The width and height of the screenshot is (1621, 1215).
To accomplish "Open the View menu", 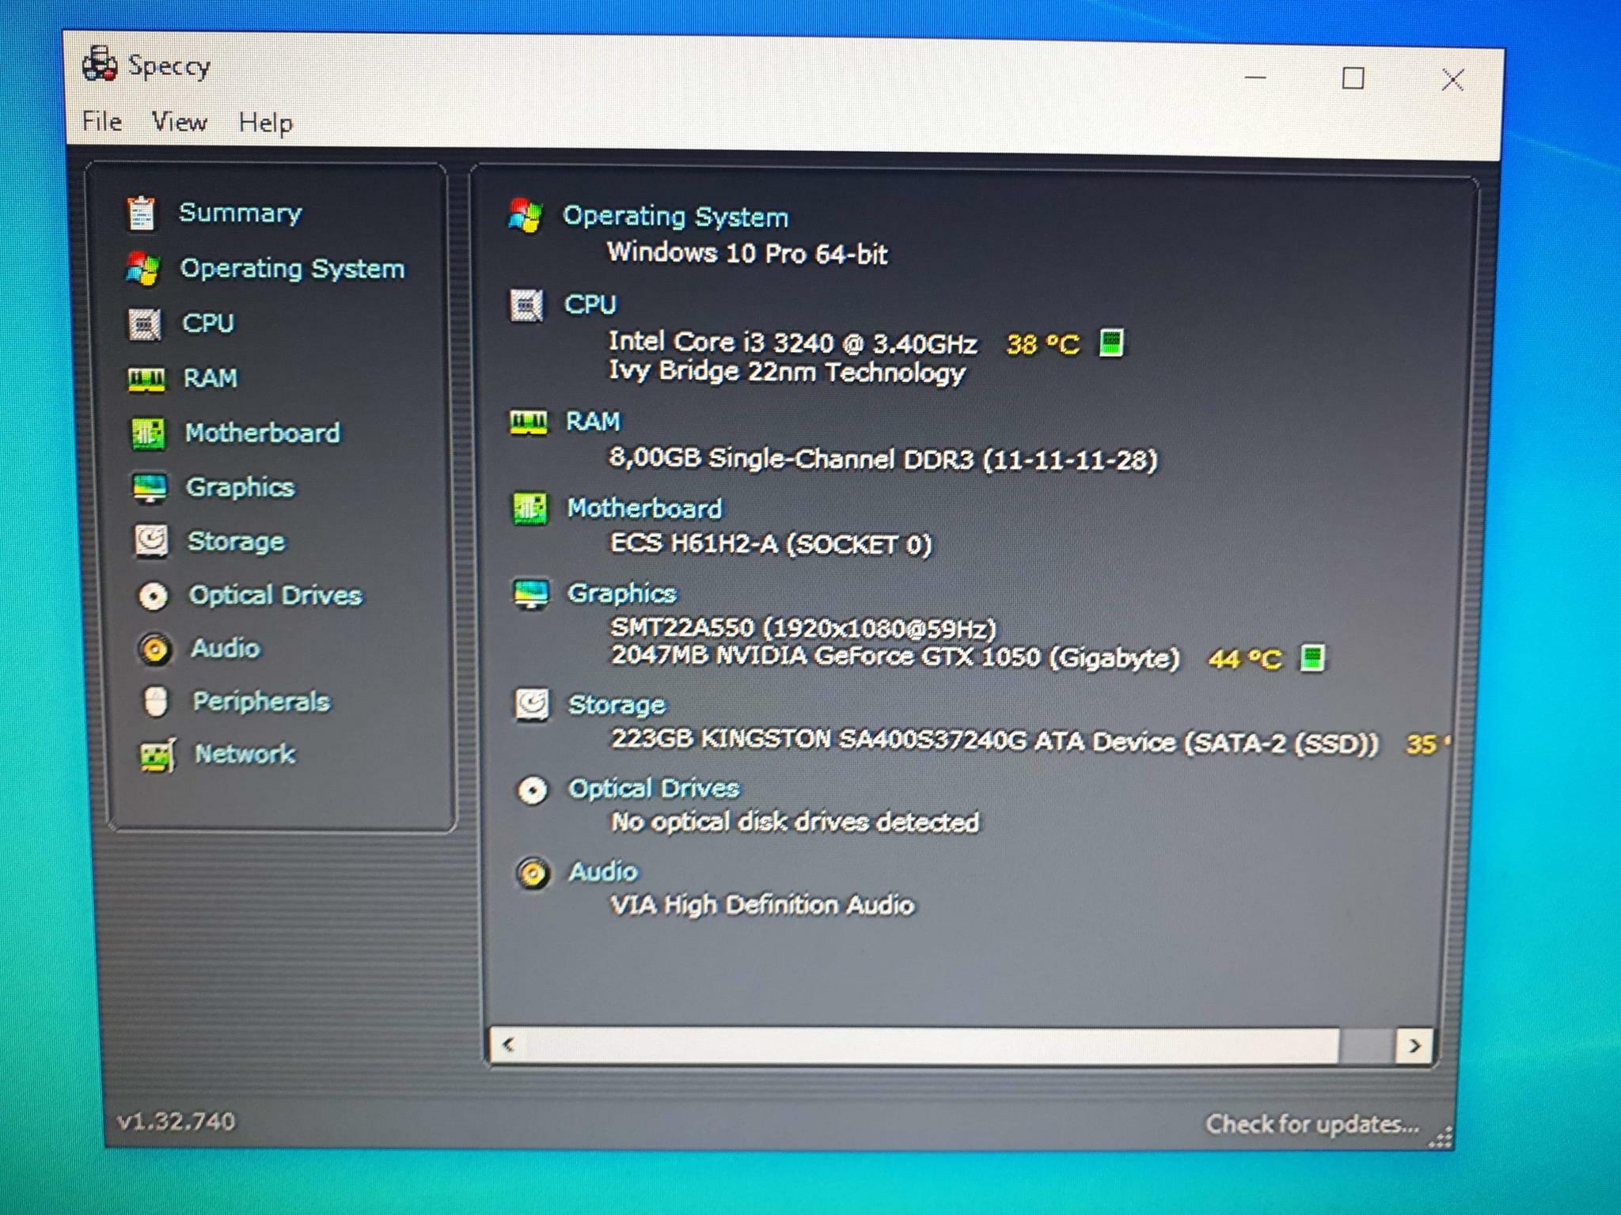I will click(180, 122).
